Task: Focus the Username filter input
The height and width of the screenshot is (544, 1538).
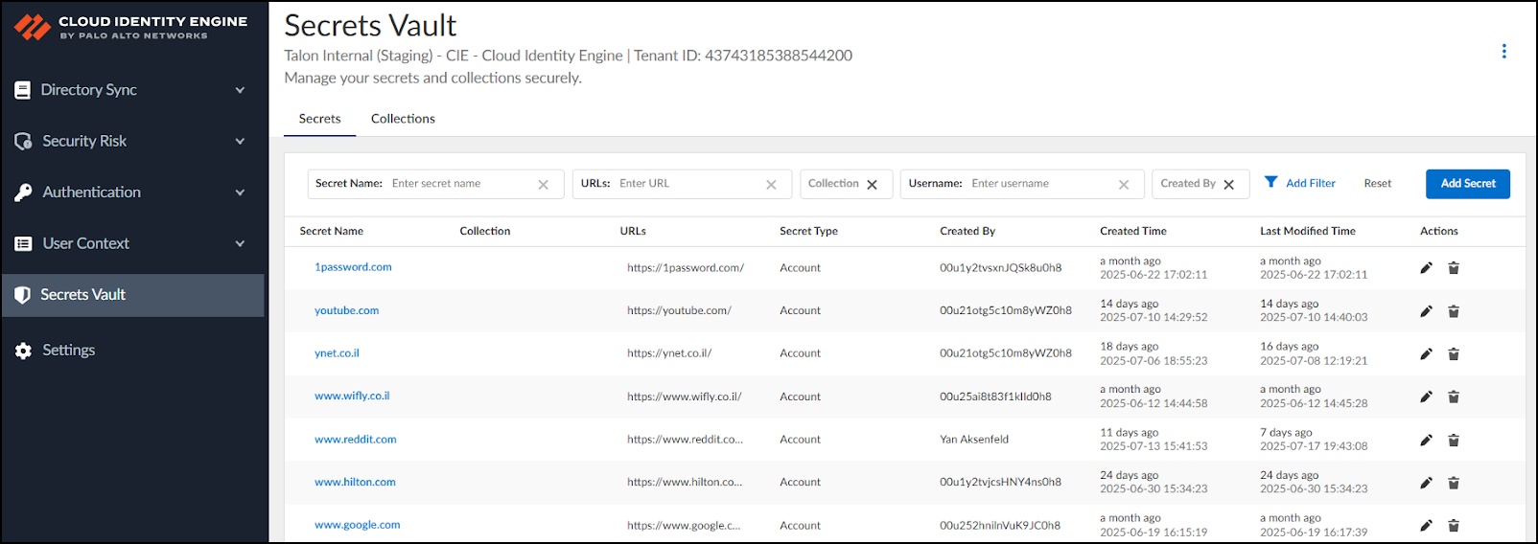Action: coord(1040,184)
